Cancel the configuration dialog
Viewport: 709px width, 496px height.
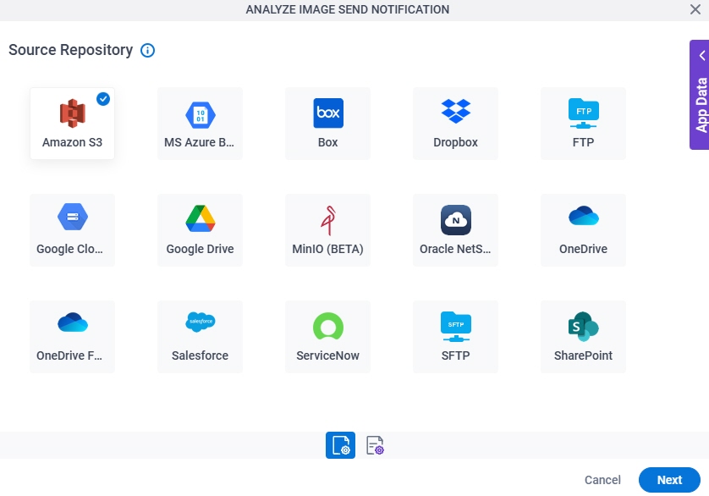[x=602, y=480]
